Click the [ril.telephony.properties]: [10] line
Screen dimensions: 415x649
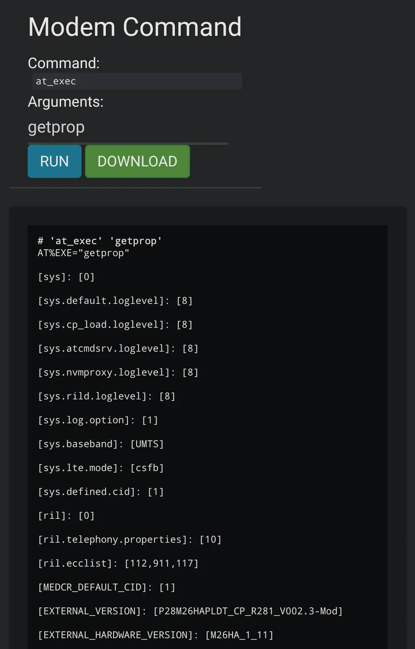tap(130, 540)
